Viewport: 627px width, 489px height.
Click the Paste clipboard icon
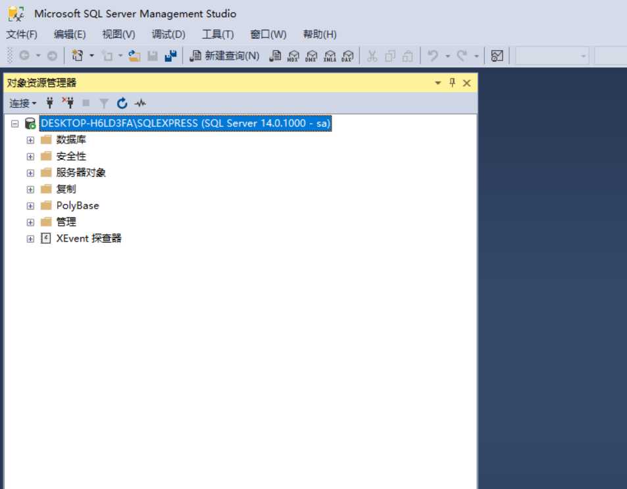coord(407,56)
